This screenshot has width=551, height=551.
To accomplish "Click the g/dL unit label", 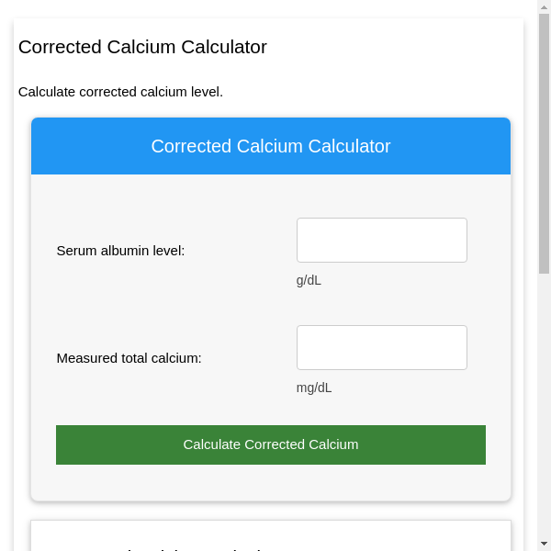I will (309, 280).
